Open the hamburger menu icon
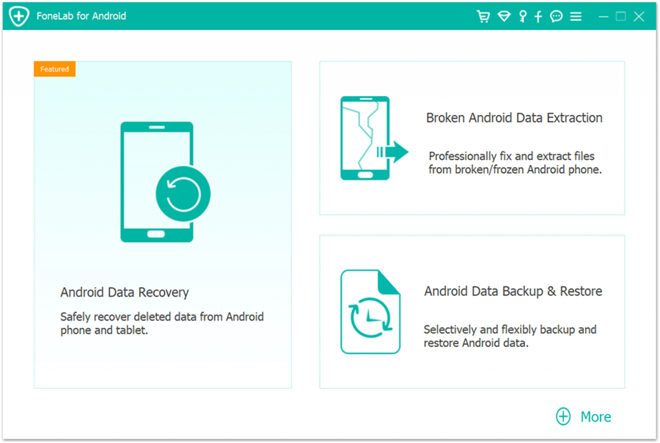 tap(576, 16)
